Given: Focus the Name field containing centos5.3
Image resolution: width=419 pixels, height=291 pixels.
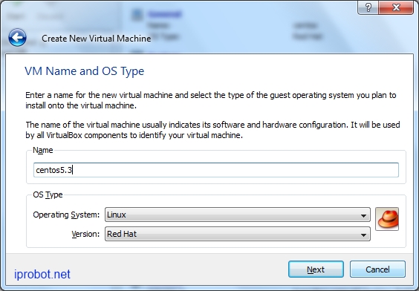Looking at the screenshot, I should pyautogui.click(x=216, y=170).
